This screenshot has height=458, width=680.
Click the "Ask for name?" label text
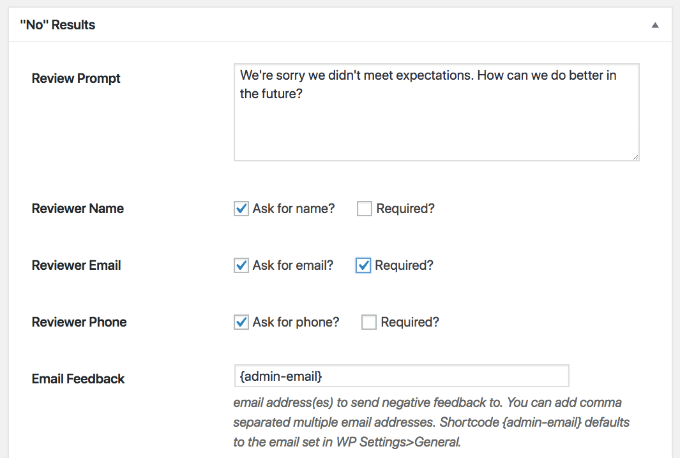[294, 209]
